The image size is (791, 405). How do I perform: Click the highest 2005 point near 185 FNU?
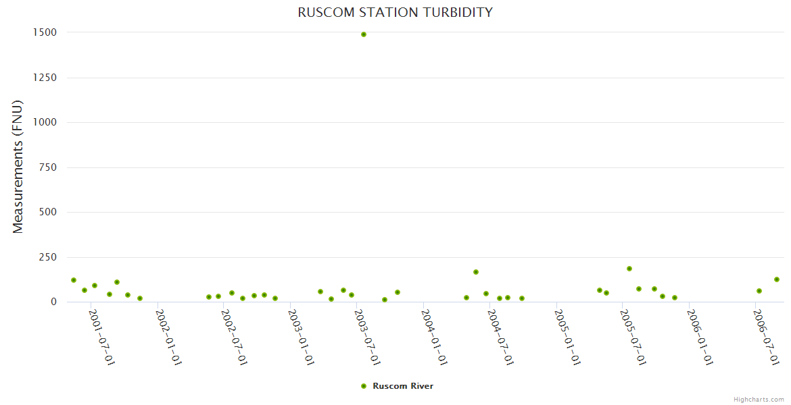click(629, 269)
